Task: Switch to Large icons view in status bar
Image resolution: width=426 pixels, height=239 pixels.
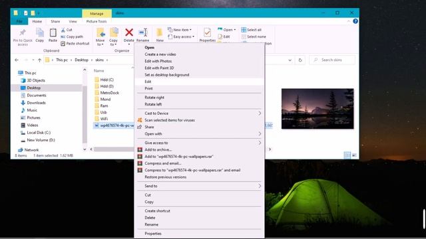Action: [354, 155]
